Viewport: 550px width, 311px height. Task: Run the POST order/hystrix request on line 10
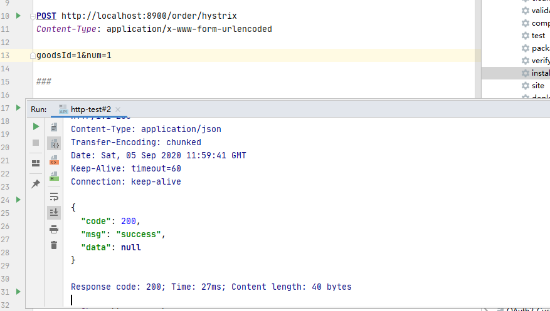click(18, 15)
